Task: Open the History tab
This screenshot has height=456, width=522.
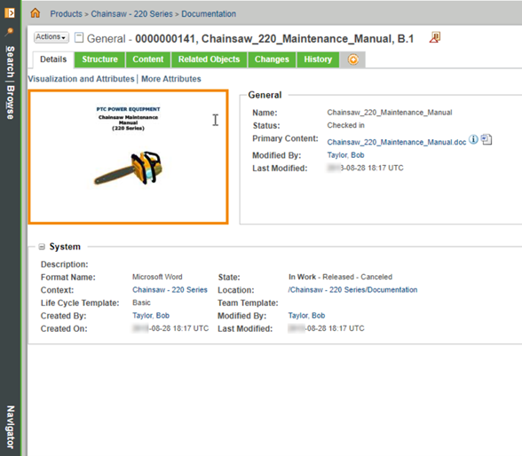Action: (318, 59)
